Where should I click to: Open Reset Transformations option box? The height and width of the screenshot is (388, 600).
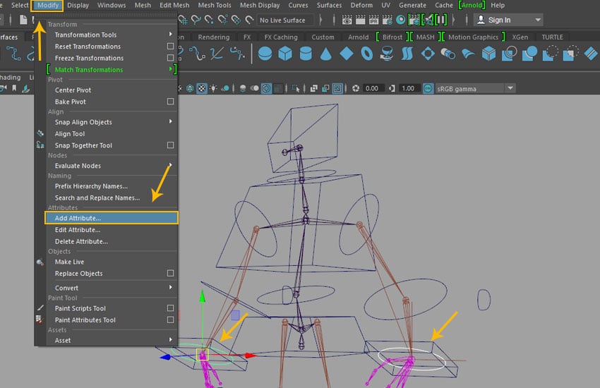pos(170,47)
